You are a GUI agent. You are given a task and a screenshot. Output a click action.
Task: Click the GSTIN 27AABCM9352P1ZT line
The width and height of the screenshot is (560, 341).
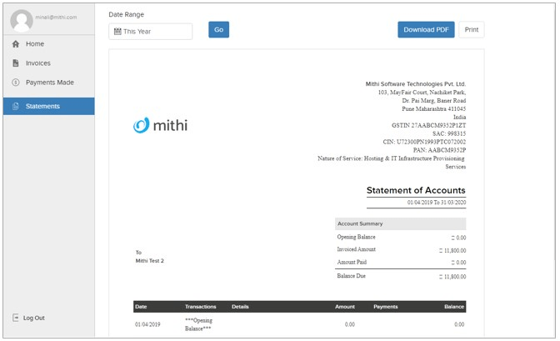click(x=428, y=125)
